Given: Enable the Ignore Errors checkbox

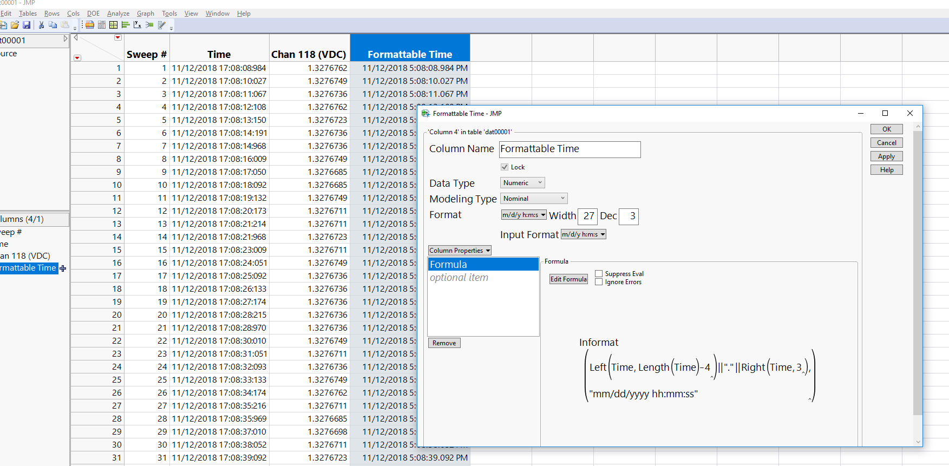Looking at the screenshot, I should (x=599, y=282).
